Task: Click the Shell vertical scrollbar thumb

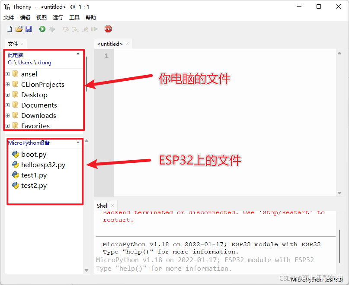Action: 339,246
